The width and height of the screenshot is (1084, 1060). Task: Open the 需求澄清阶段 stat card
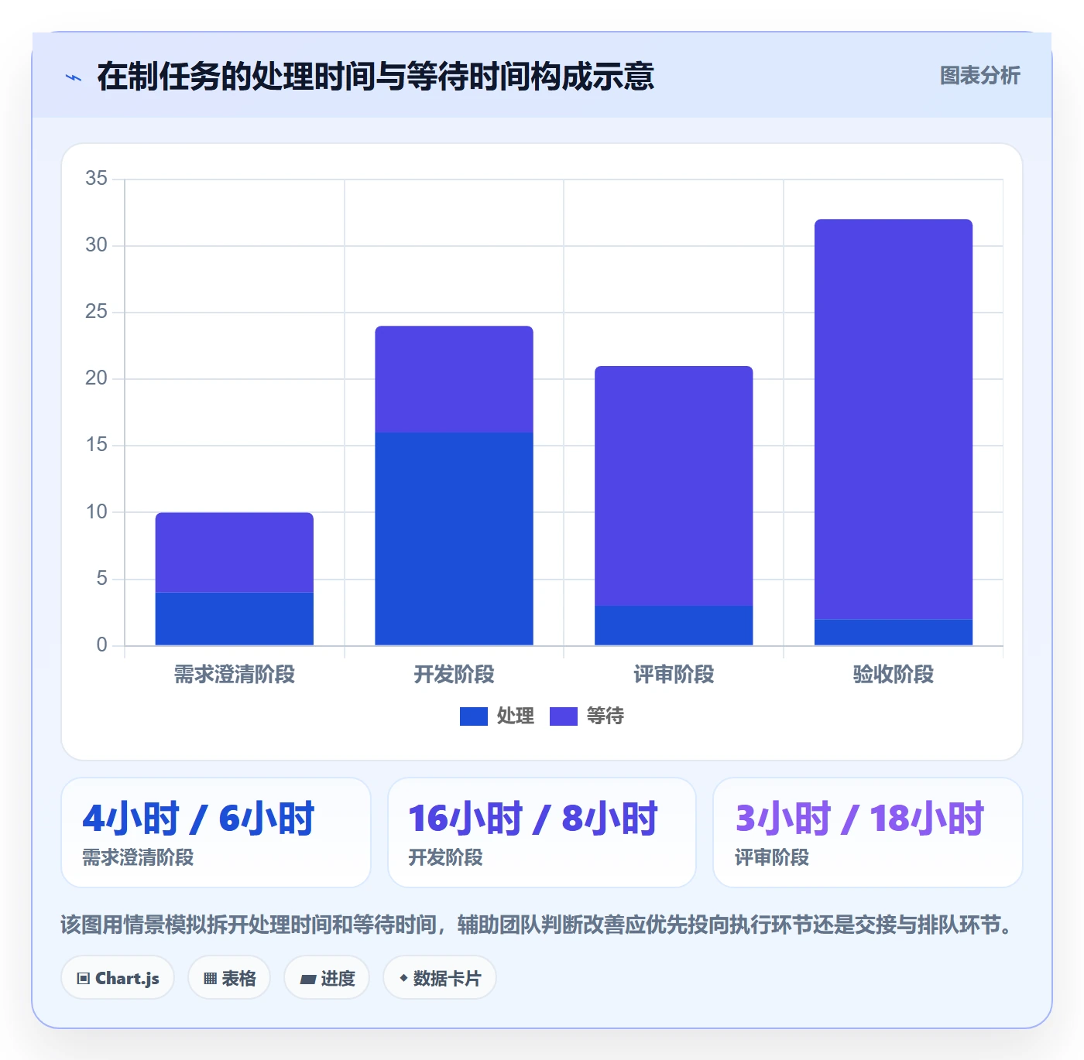coord(216,833)
